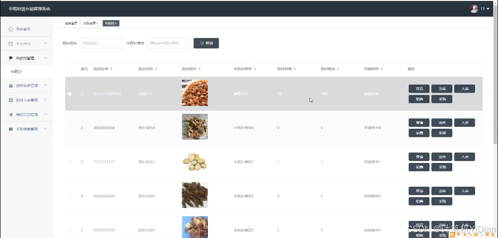Click 查看 for row 药材名称6
Viewport: 498px width, 238px height.
[419, 191]
